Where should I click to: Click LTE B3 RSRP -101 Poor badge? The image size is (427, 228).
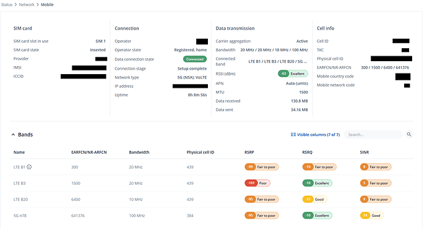click(257, 183)
